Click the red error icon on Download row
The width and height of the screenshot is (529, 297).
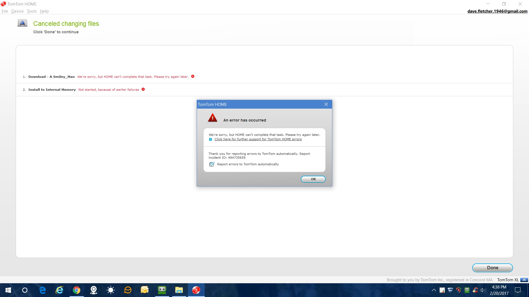click(x=193, y=76)
